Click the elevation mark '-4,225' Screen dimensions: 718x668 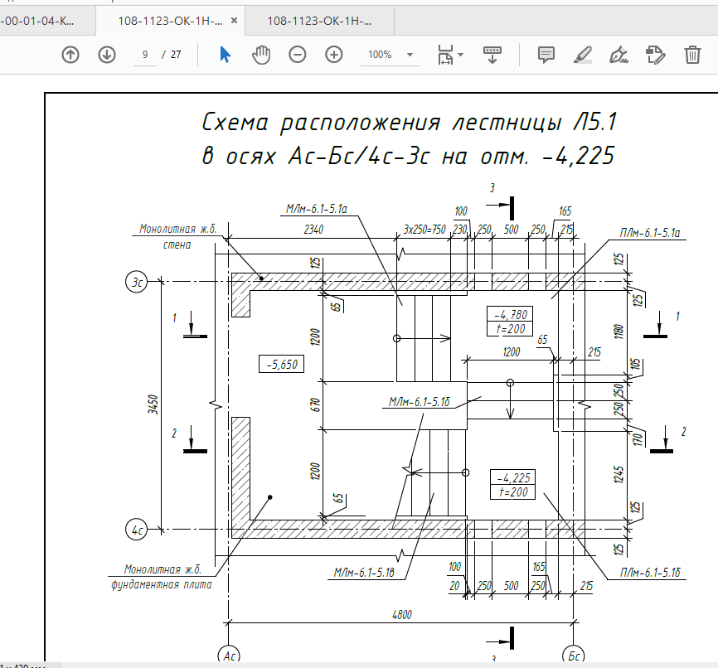(x=513, y=477)
